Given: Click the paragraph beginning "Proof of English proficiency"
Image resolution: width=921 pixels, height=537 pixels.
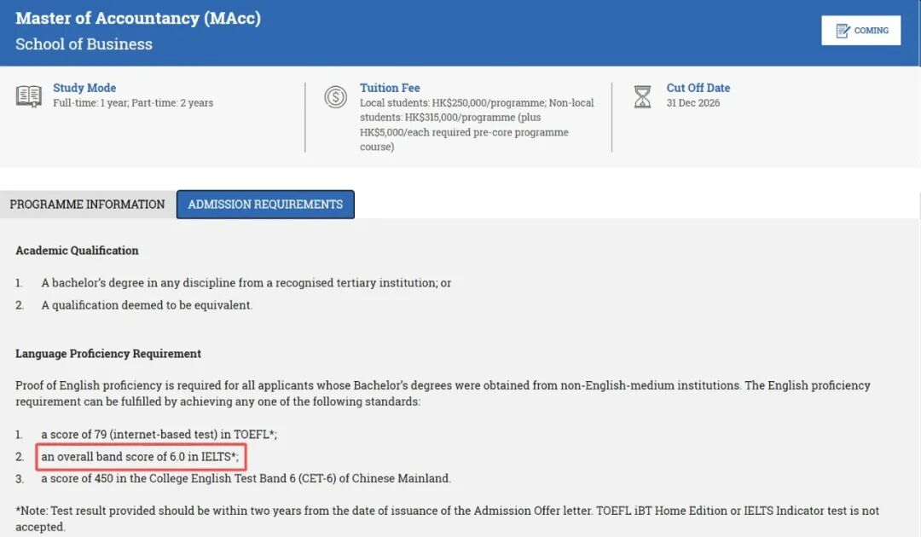Looking at the screenshot, I should click(x=443, y=393).
